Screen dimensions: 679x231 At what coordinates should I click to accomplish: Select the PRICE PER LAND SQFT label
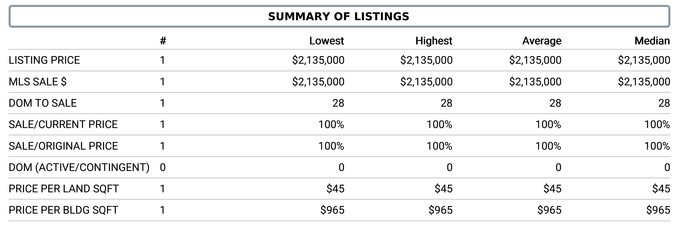[64, 189]
